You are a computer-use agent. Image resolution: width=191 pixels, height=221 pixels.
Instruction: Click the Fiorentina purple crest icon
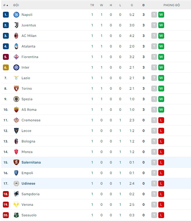coord(16,57)
